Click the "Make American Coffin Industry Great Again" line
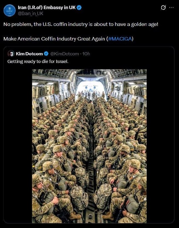Image resolution: width=179 pixels, height=228 pixels. click(x=54, y=38)
